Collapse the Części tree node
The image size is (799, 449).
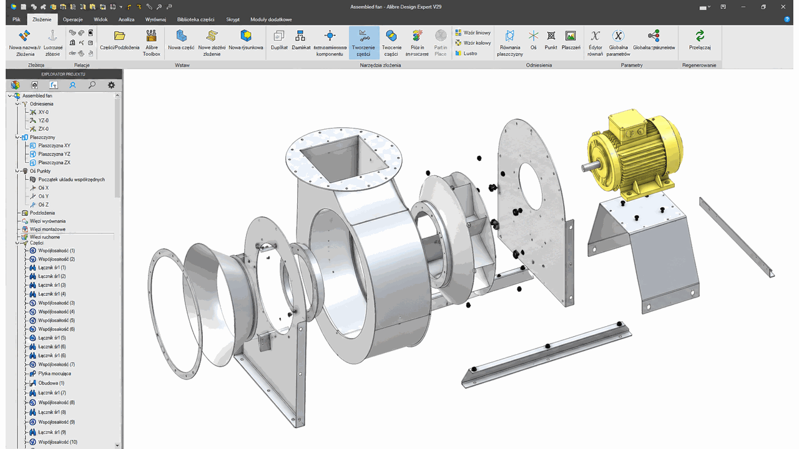click(x=17, y=243)
